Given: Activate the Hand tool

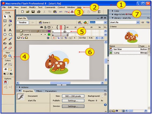Looking at the screenshot, I should point(5,56).
